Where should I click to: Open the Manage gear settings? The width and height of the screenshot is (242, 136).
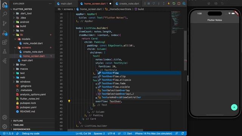coord(5,127)
